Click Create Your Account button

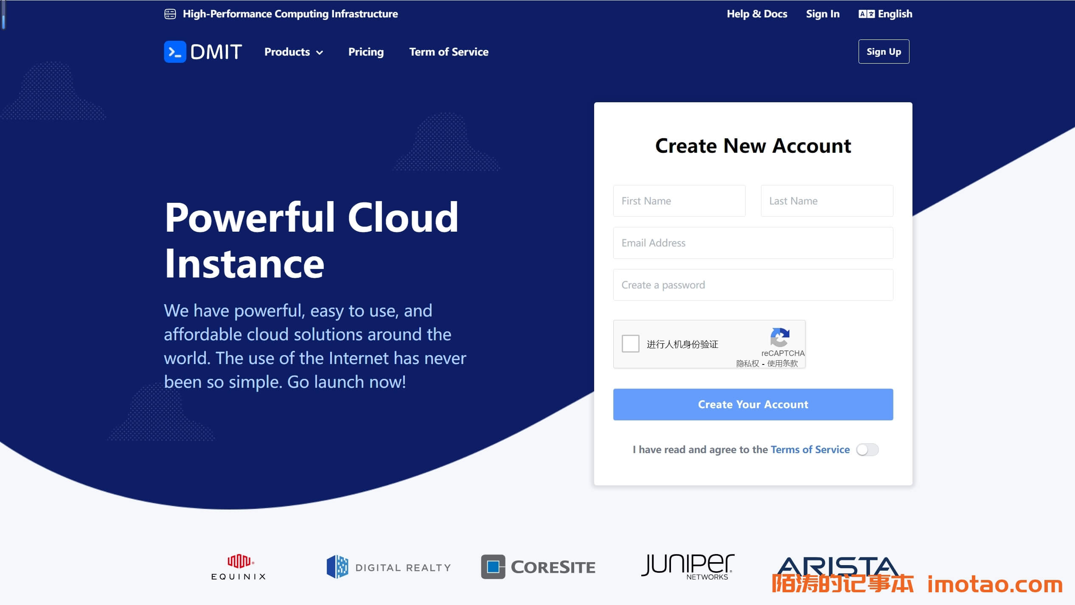(x=753, y=404)
